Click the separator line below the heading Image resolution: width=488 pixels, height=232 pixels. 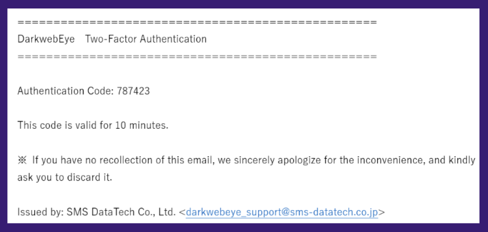(x=197, y=56)
